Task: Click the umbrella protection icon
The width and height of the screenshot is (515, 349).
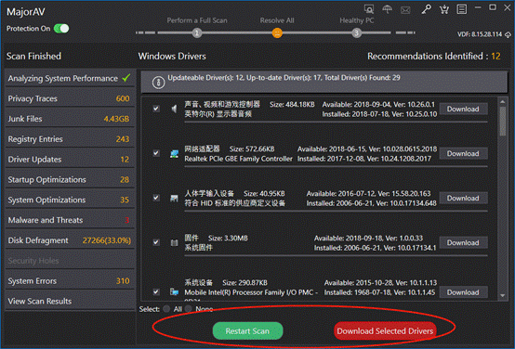Action: click(388, 9)
